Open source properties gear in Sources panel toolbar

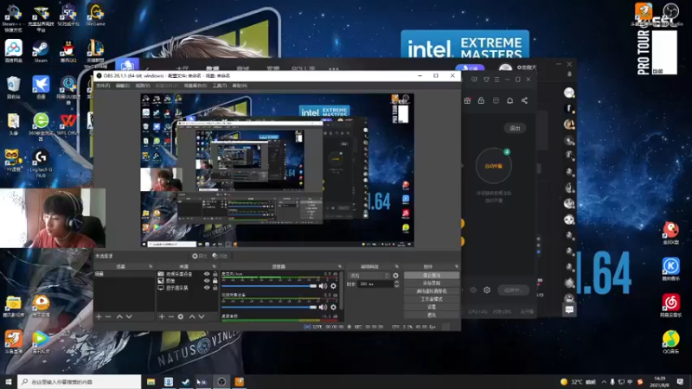181,316
